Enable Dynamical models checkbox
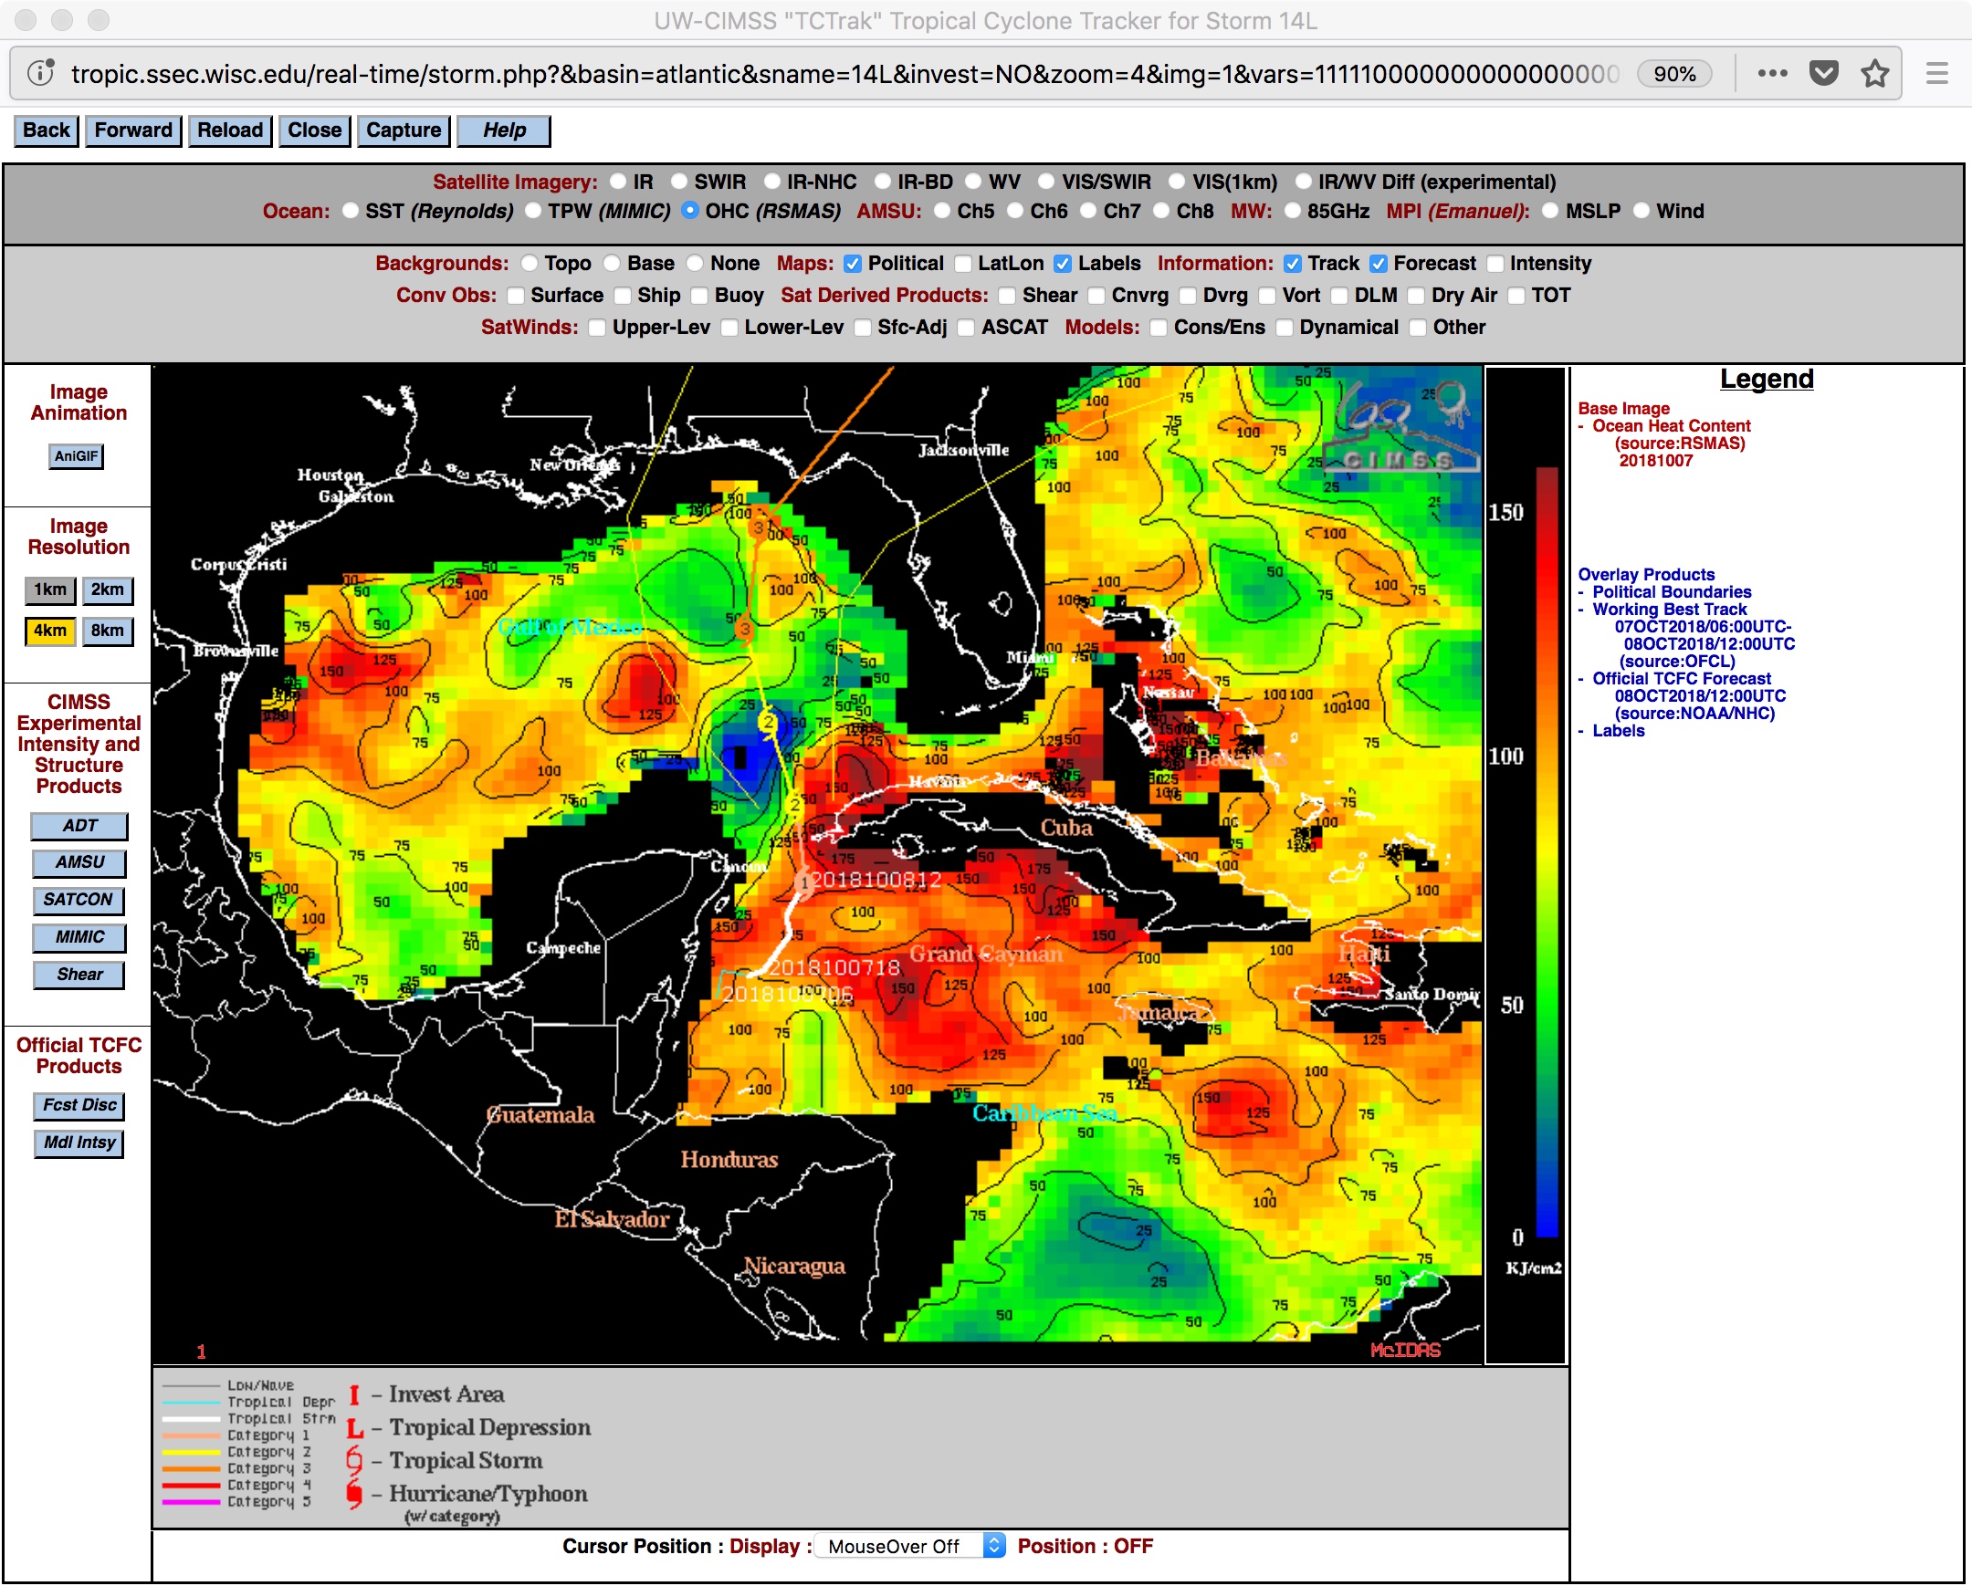Screen dimensions: 1972x1586 [1285, 328]
